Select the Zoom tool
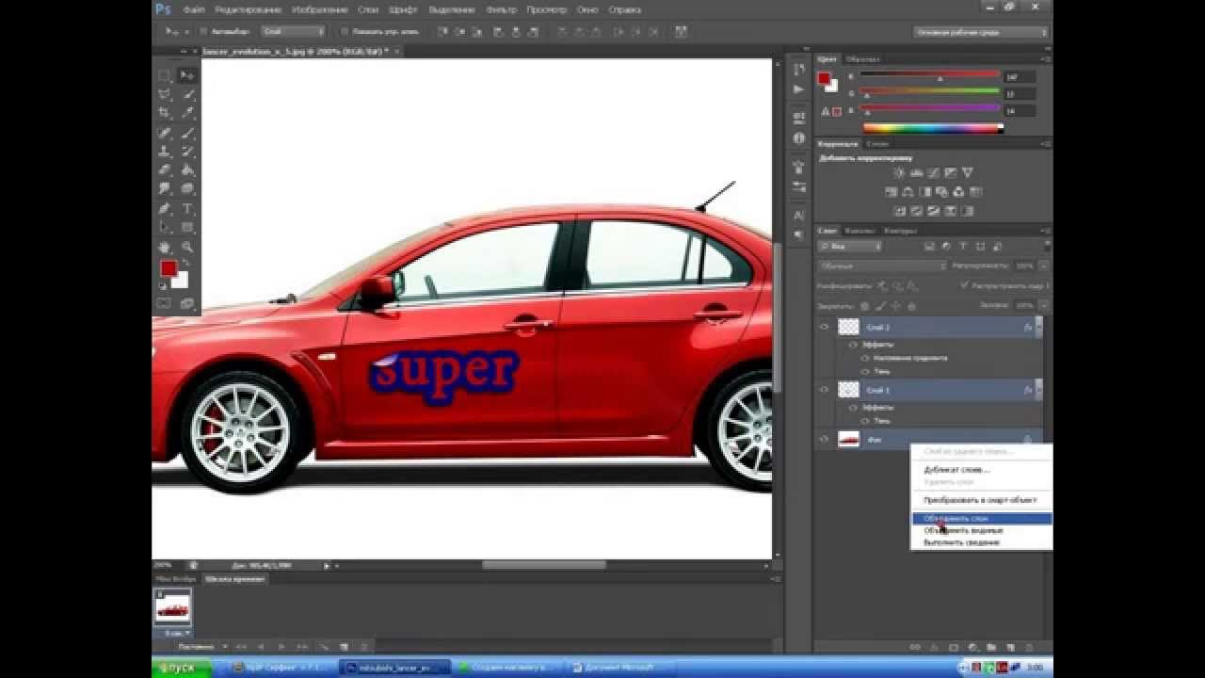This screenshot has height=678, width=1205. (x=187, y=247)
